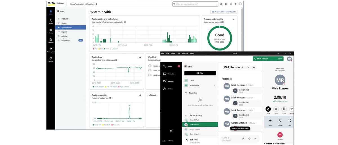Start video meeting with Mick Ronson
338x145 pixels.
click(x=254, y=67)
